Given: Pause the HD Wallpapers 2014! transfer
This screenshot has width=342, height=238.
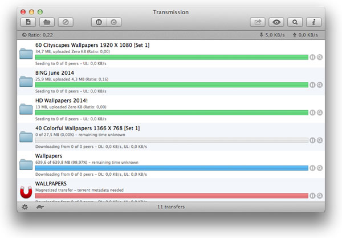Looking at the screenshot, I should click(x=312, y=112).
